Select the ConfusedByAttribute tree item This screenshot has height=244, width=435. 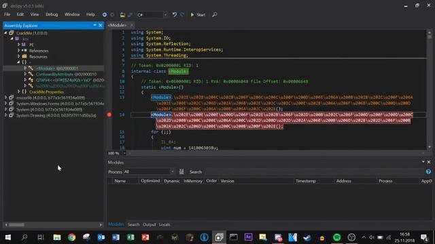(66, 74)
